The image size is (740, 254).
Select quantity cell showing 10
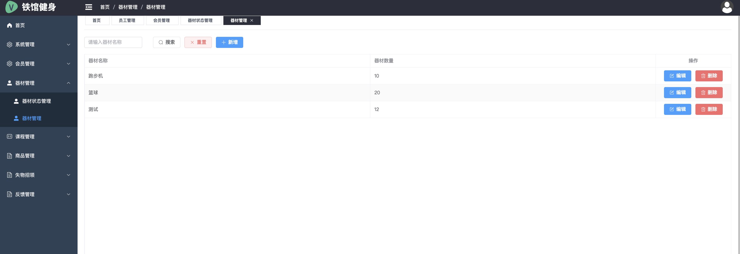pyautogui.click(x=513, y=76)
